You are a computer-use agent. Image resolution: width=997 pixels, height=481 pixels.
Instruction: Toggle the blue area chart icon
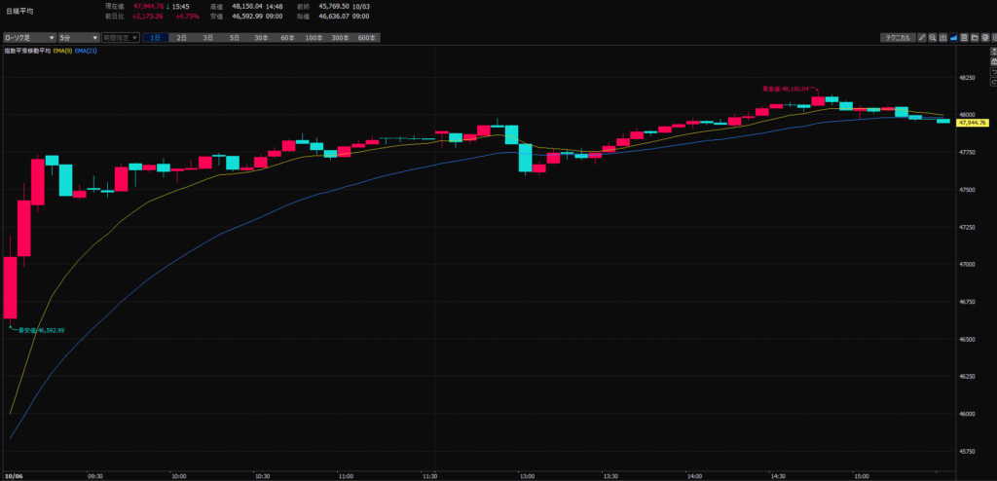click(952, 37)
